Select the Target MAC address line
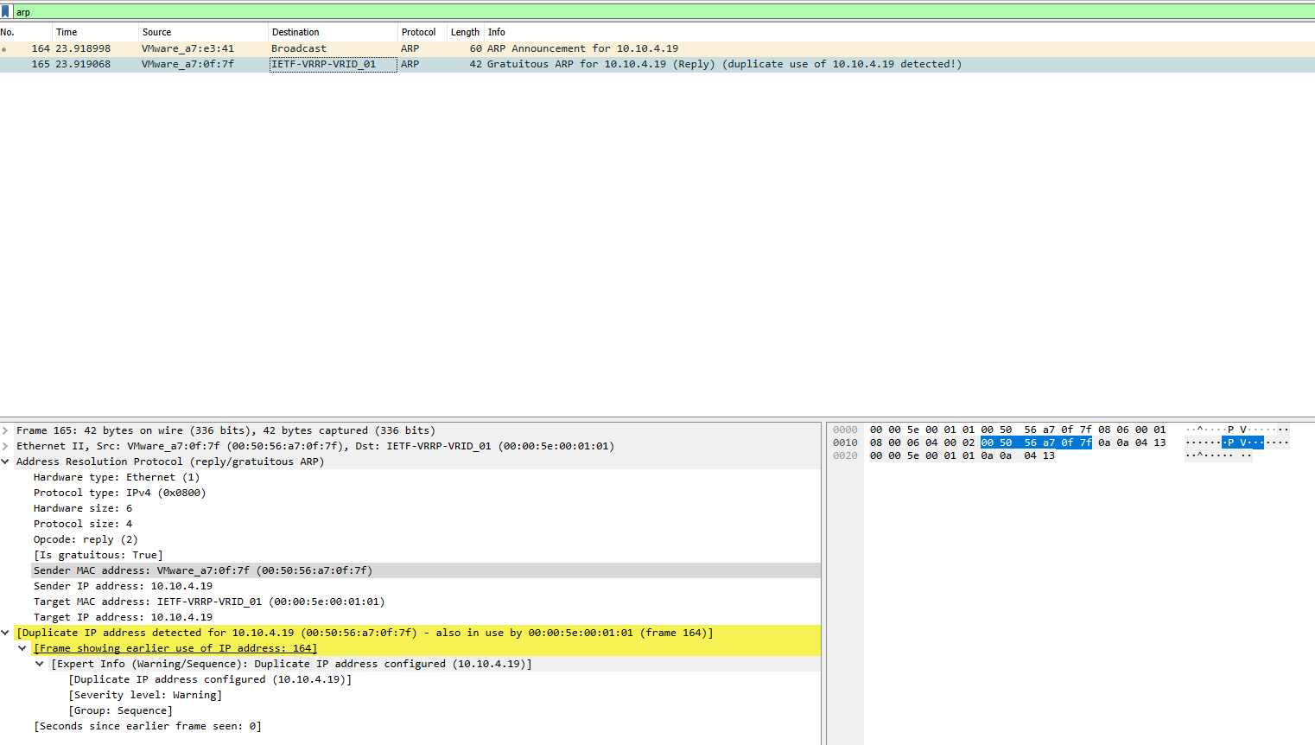1315x745 pixels. [208, 602]
